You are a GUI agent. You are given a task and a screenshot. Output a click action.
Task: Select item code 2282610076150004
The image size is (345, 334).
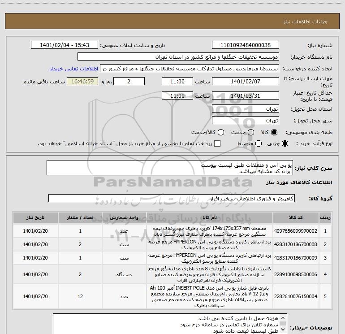click(x=296, y=297)
